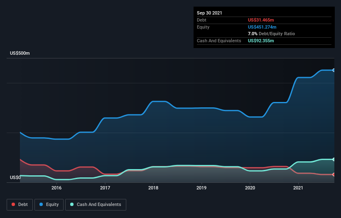Click the US$451.274m equity value

click(x=262, y=27)
